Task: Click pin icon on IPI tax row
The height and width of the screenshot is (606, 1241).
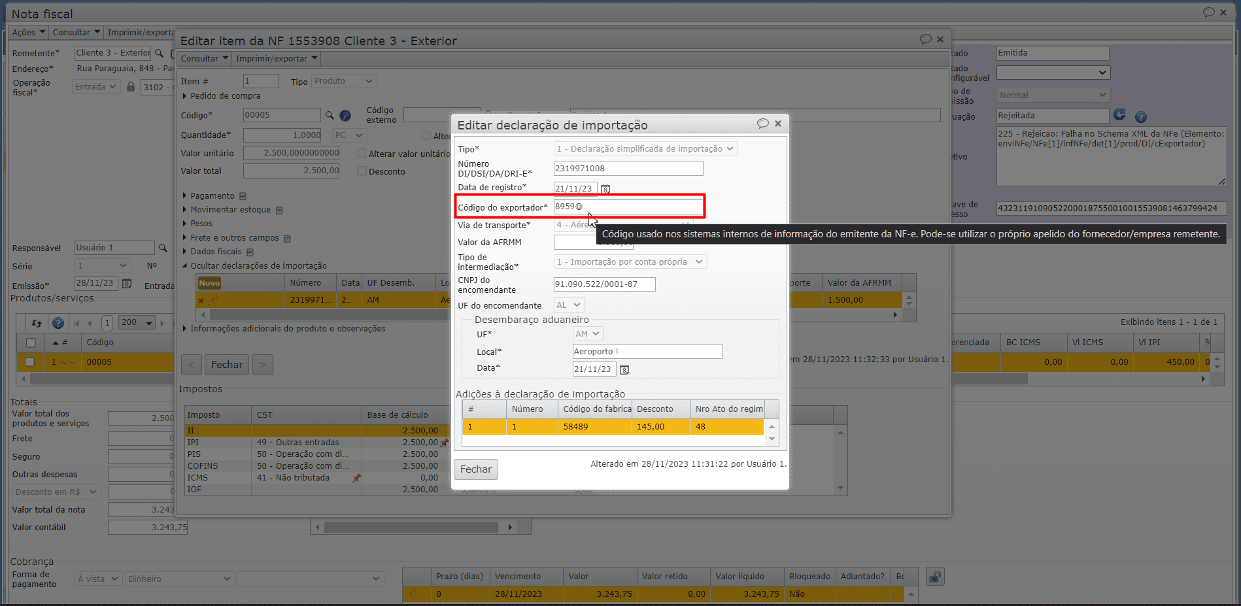Action: click(445, 443)
